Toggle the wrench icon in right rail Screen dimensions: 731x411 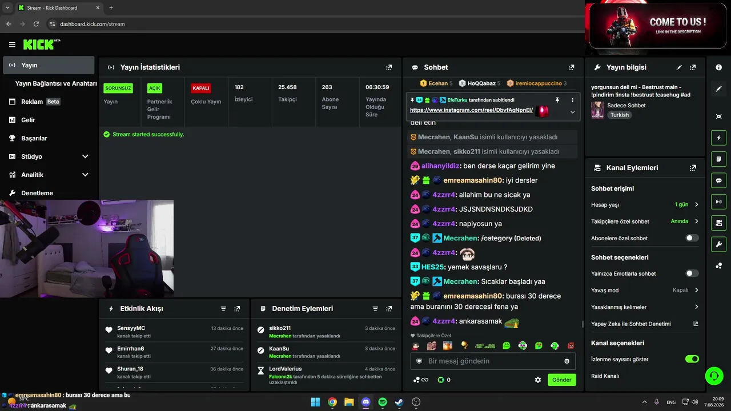point(718,244)
